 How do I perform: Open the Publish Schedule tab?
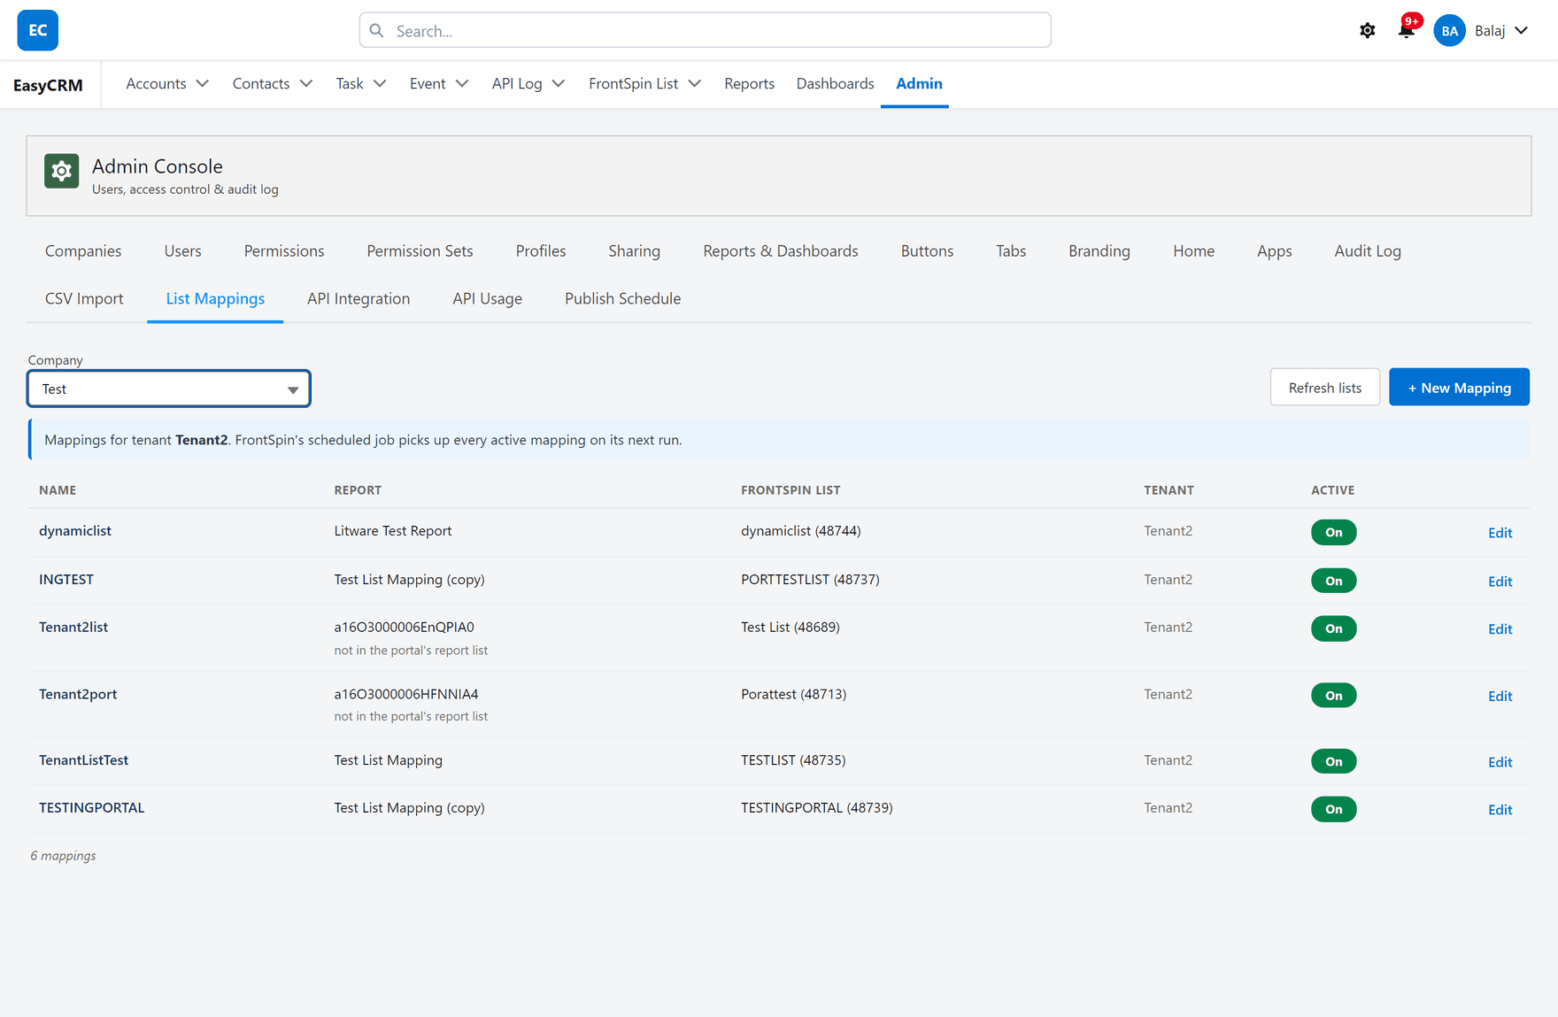(x=622, y=298)
